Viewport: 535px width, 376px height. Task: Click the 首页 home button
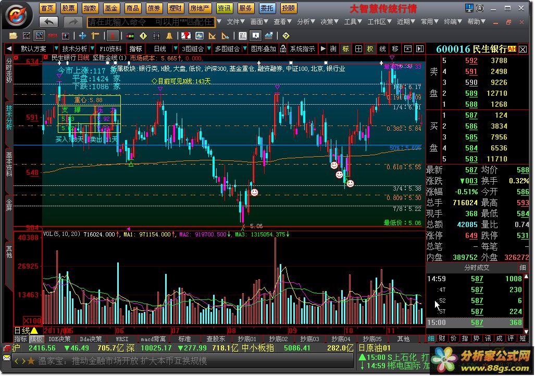click(x=47, y=8)
